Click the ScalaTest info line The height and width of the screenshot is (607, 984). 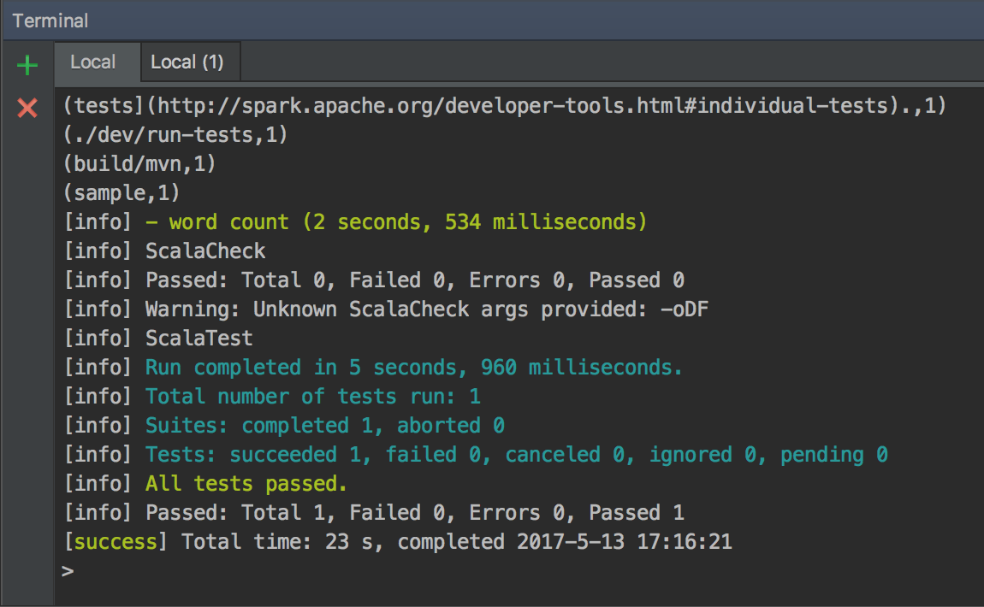point(158,339)
